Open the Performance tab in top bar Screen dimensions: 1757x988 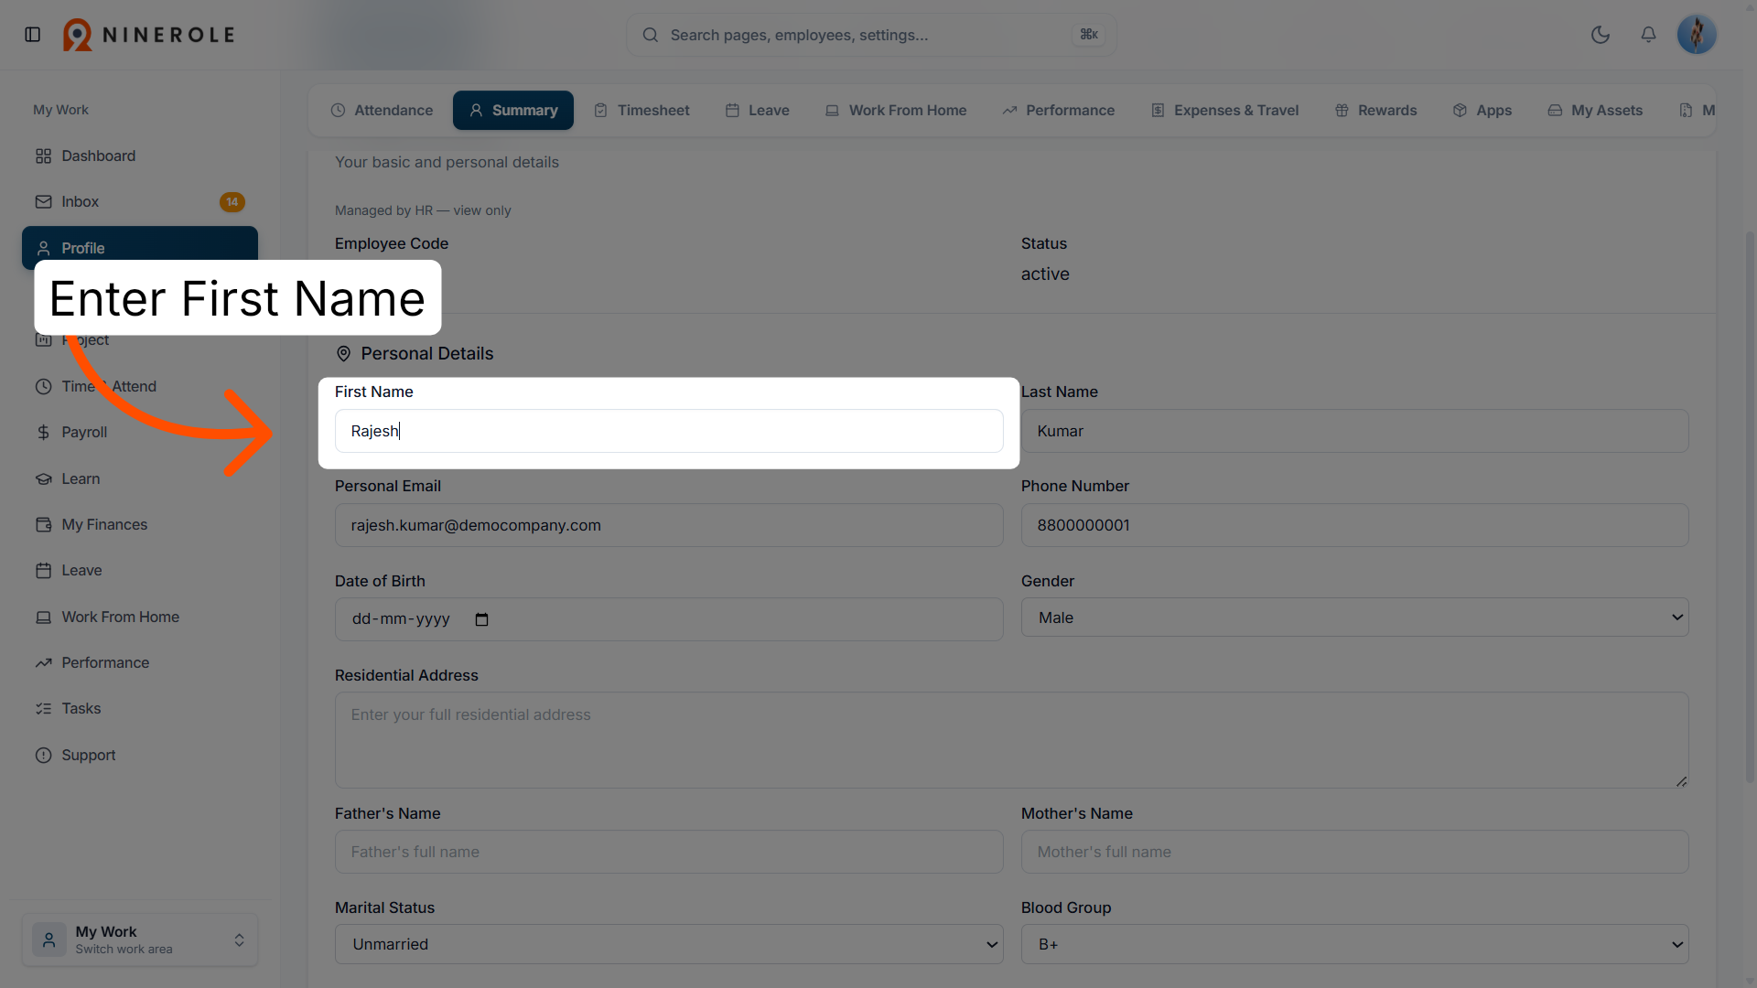(x=1059, y=111)
